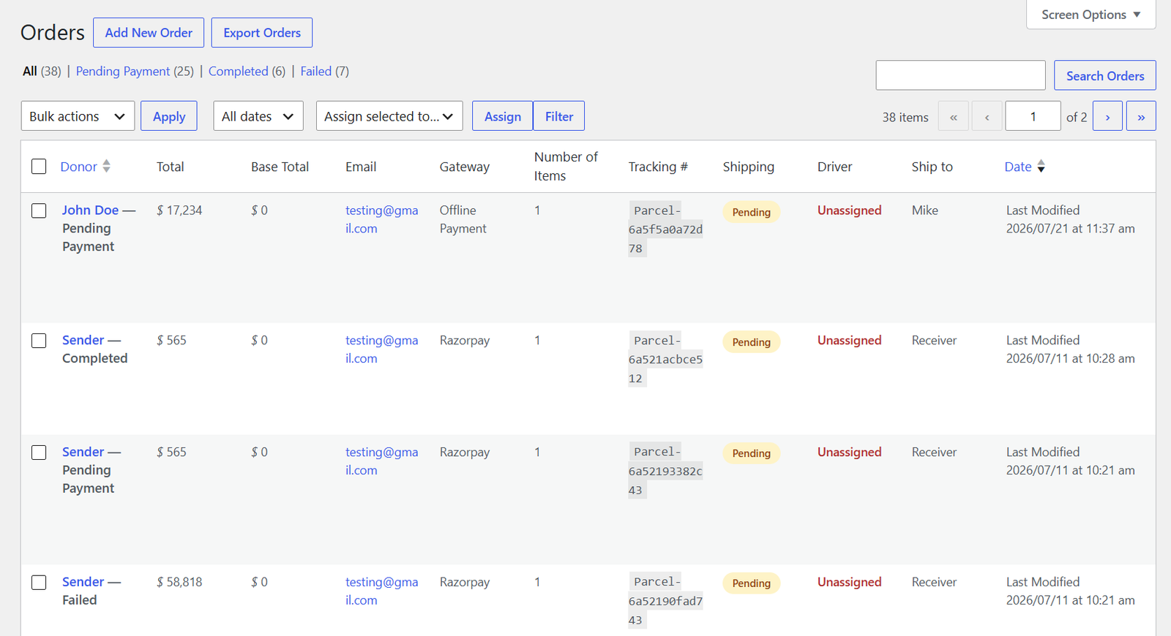1171x636 pixels.
Task: Click the Donor sort arrows icon
Action: click(x=107, y=166)
